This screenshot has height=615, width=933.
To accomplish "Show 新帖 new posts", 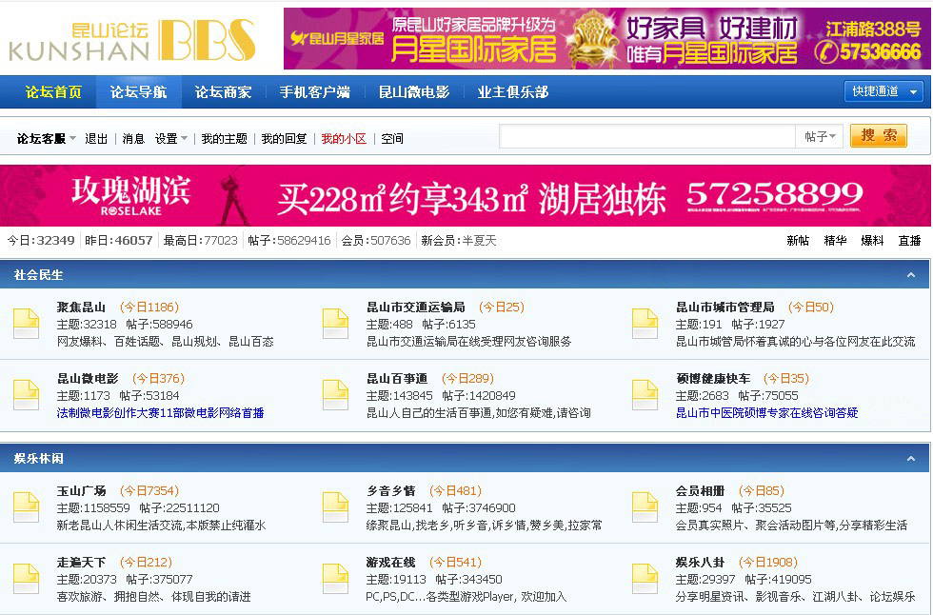I will click(798, 240).
